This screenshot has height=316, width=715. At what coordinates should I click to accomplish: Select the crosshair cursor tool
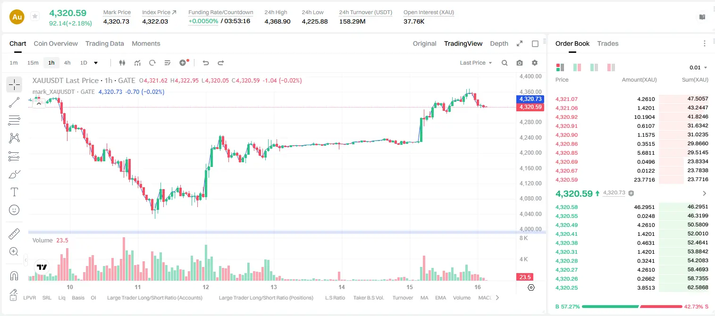[x=14, y=85]
